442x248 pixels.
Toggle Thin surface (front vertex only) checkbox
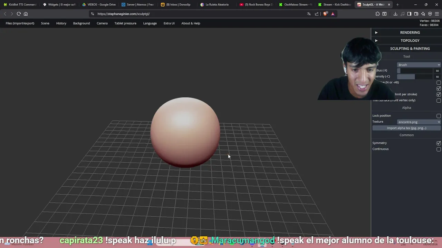(439, 101)
